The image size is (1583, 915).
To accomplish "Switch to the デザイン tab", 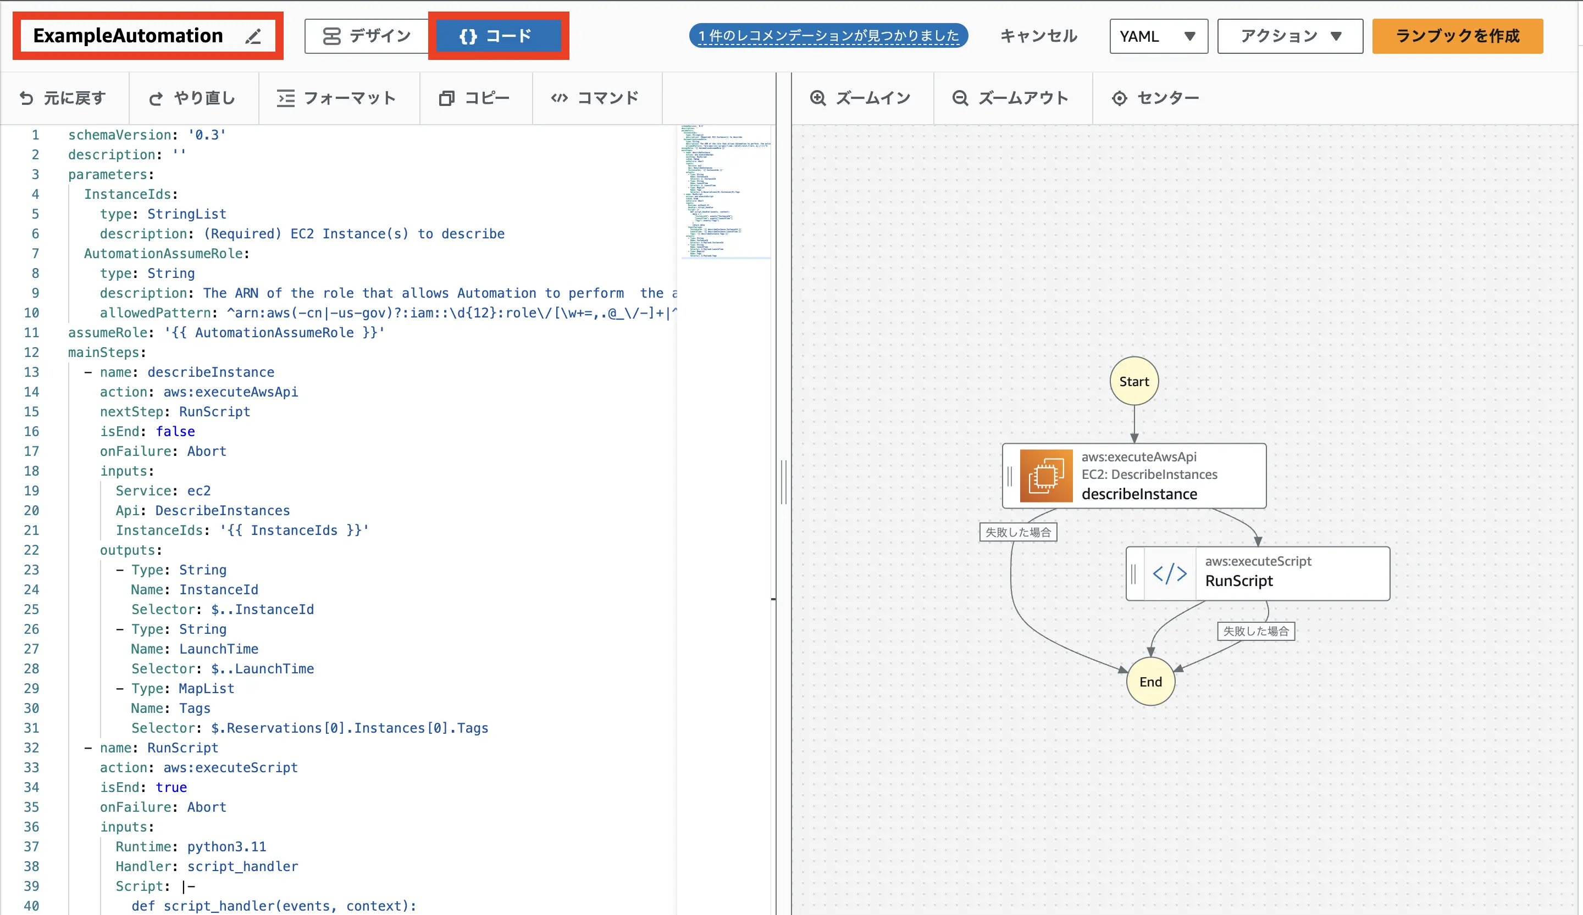I will (x=365, y=36).
